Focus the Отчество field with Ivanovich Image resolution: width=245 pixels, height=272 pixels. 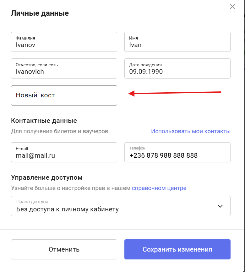click(x=64, y=68)
